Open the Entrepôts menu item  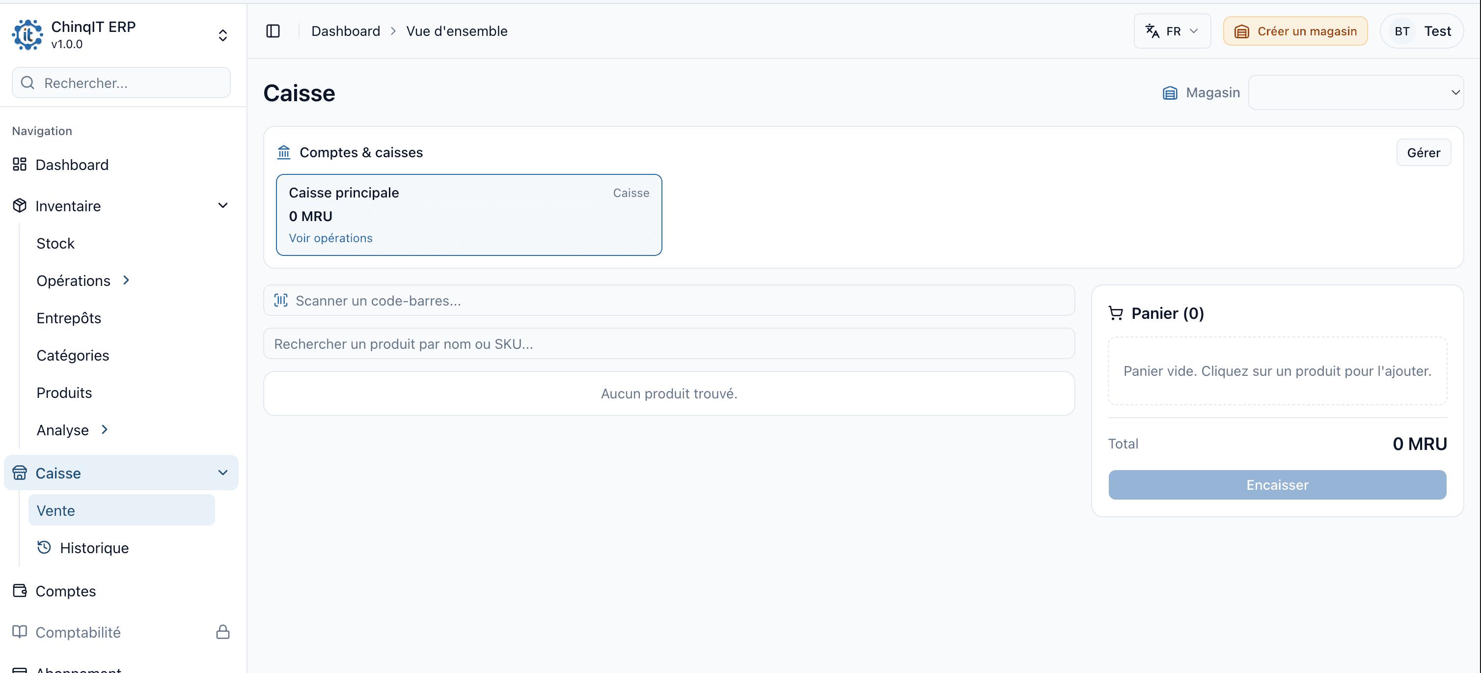(x=68, y=318)
